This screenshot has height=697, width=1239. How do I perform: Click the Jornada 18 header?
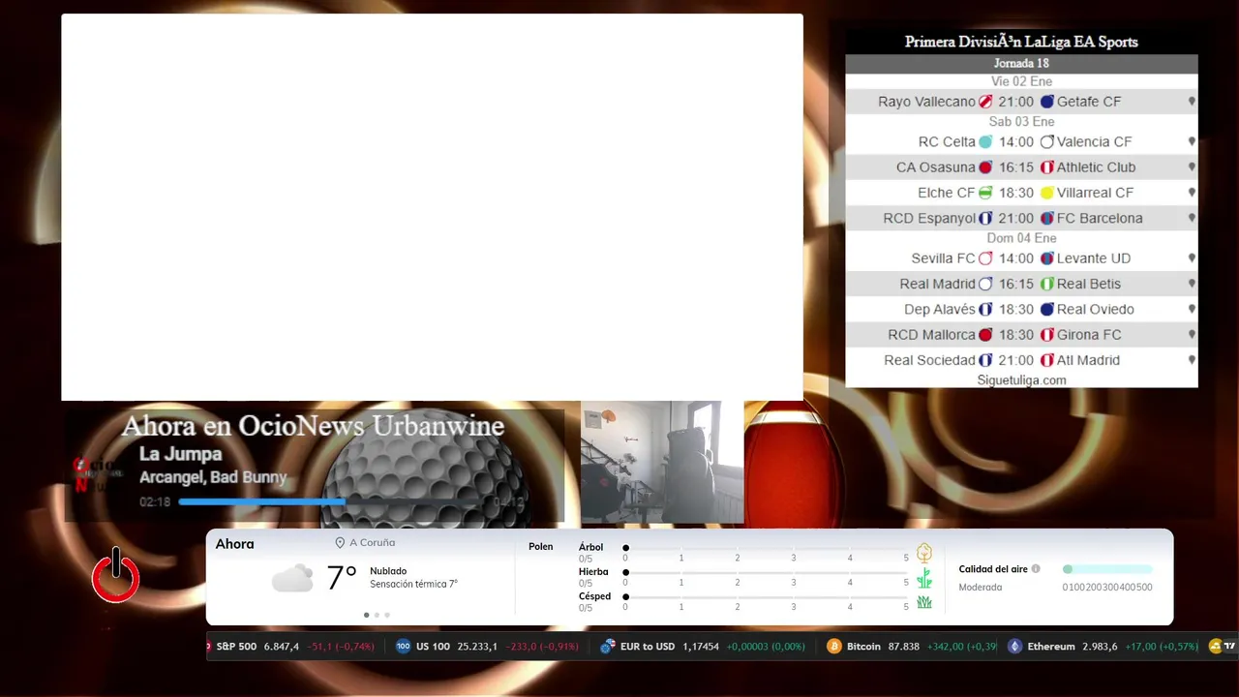pyautogui.click(x=1021, y=64)
